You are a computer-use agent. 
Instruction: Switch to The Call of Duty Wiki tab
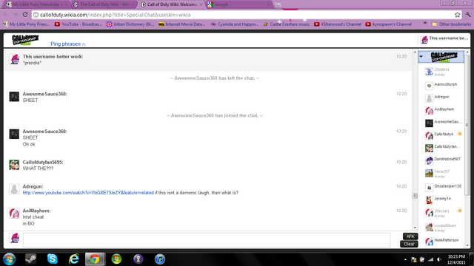pos(104,4)
